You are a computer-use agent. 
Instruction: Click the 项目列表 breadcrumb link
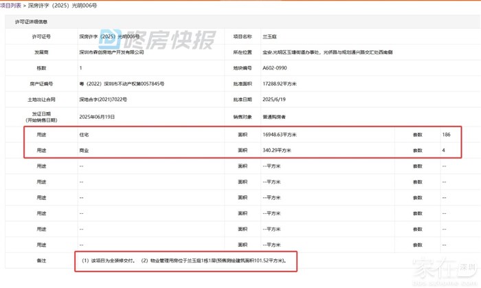[10, 5]
